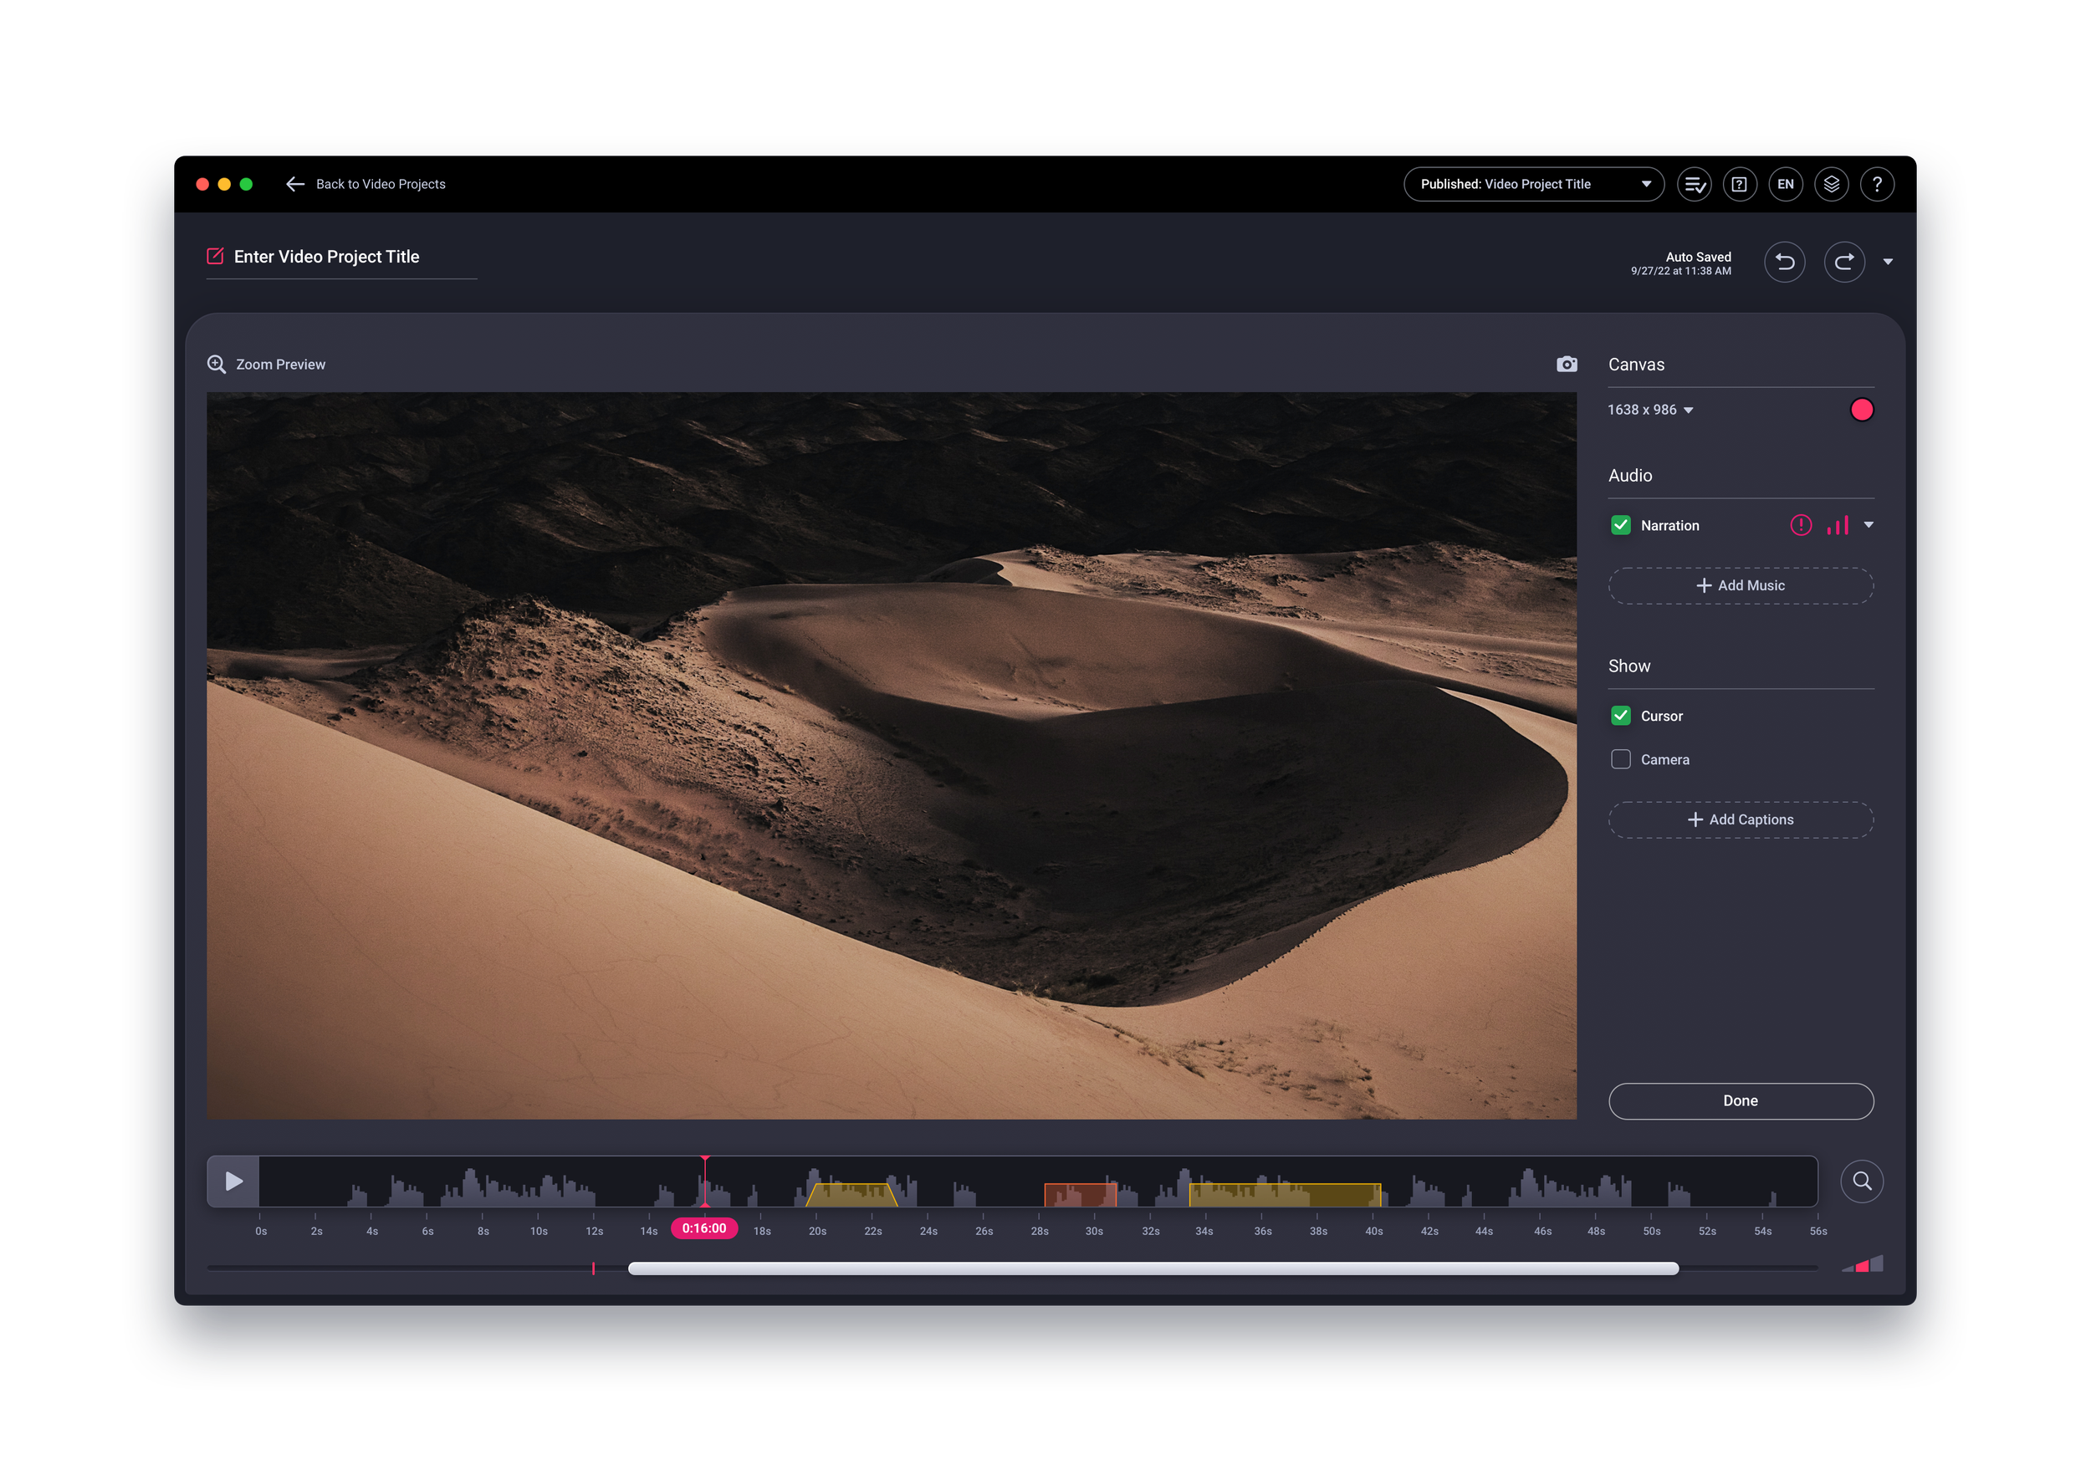This screenshot has width=2091, height=1480.
Task: Click Back to Video Projects
Action: [x=367, y=184]
